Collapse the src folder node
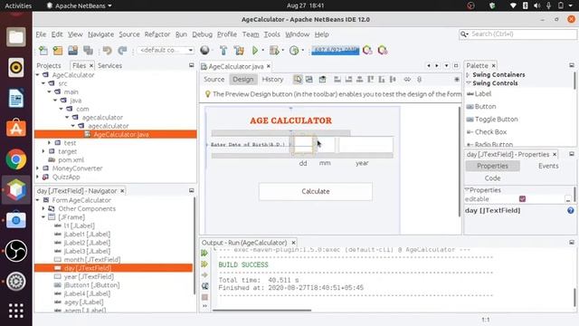579x326 pixels. [43, 83]
